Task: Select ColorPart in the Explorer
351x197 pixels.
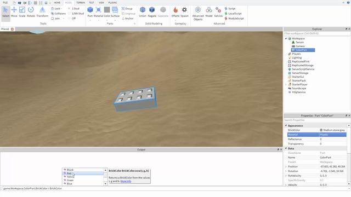Action: click(303, 50)
